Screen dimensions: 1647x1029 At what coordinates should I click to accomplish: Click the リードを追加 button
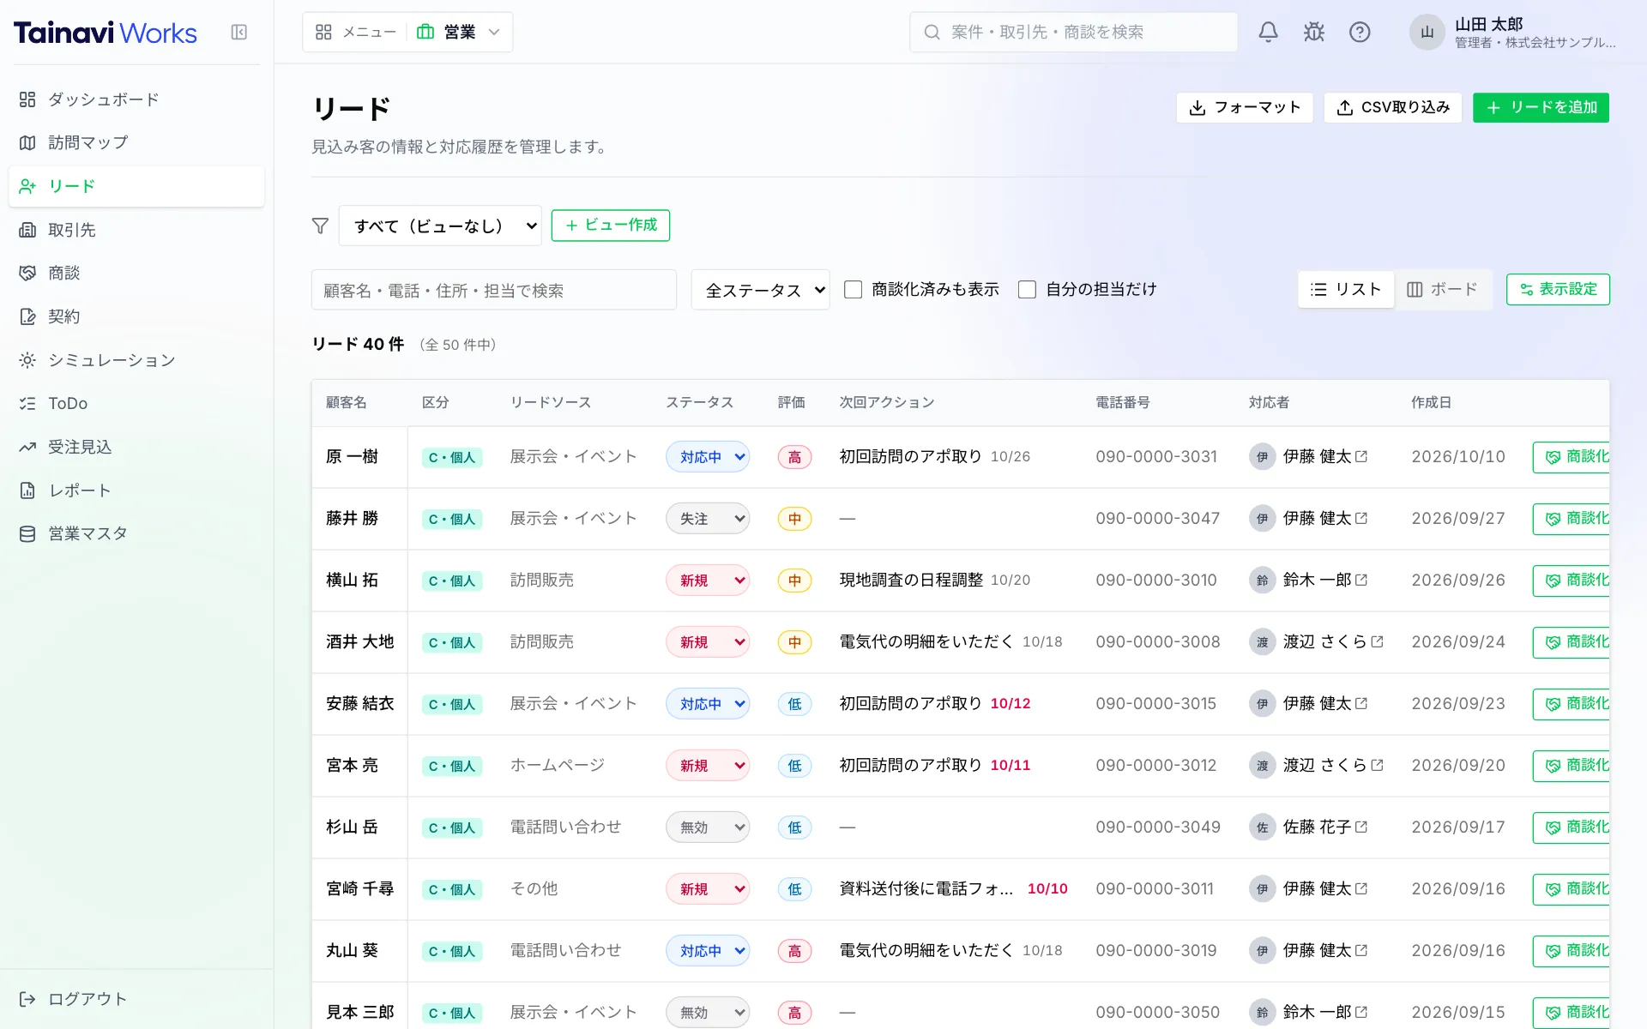pos(1541,107)
